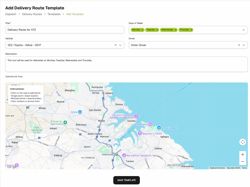250x187 pixels.
Task: Click the SCAN shop map marker
Action: coord(80,112)
